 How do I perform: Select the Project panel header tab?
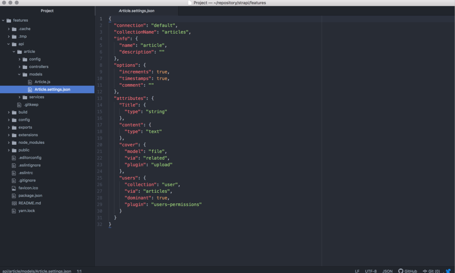(47, 11)
